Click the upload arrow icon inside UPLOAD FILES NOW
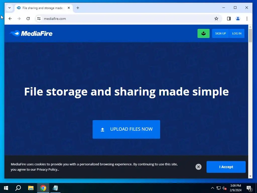 [x=102, y=129]
